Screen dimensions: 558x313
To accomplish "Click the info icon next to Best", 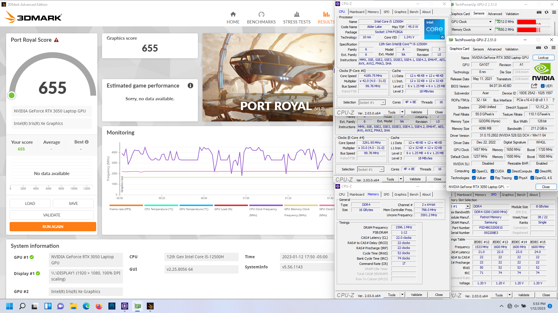I will tap(87, 142).
